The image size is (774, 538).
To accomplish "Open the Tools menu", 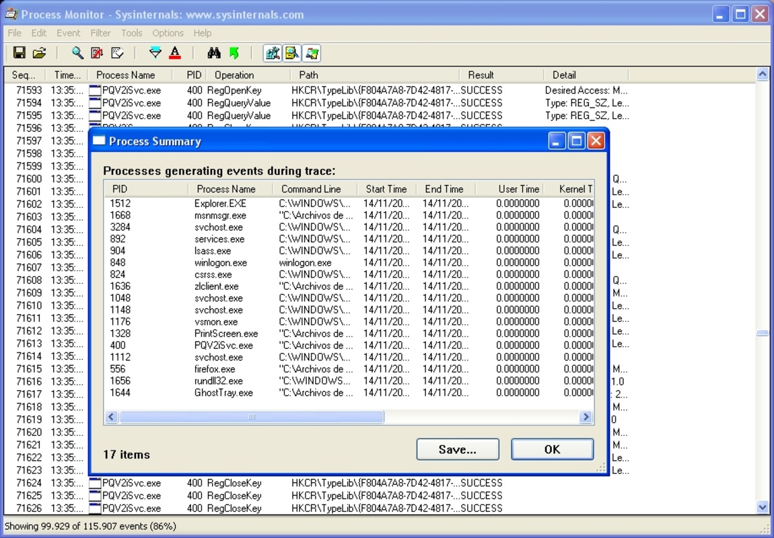I will click(131, 33).
